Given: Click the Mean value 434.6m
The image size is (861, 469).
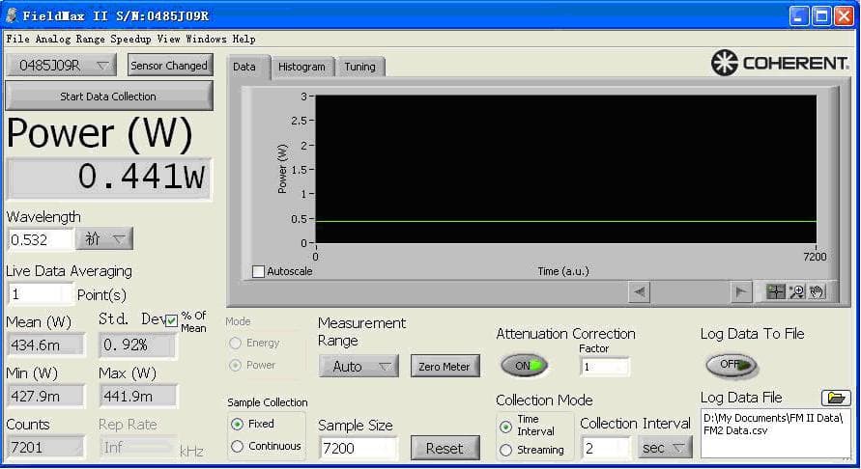Looking at the screenshot, I should (x=45, y=345).
